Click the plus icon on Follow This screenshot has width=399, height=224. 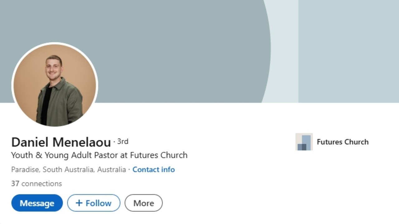point(79,203)
